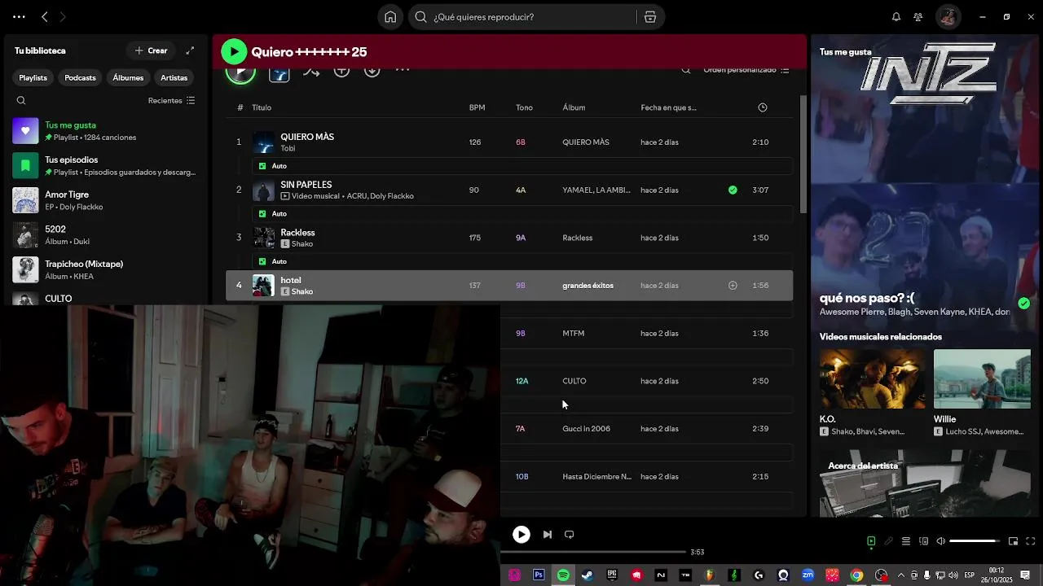Select the Rackless track row

[509, 238]
